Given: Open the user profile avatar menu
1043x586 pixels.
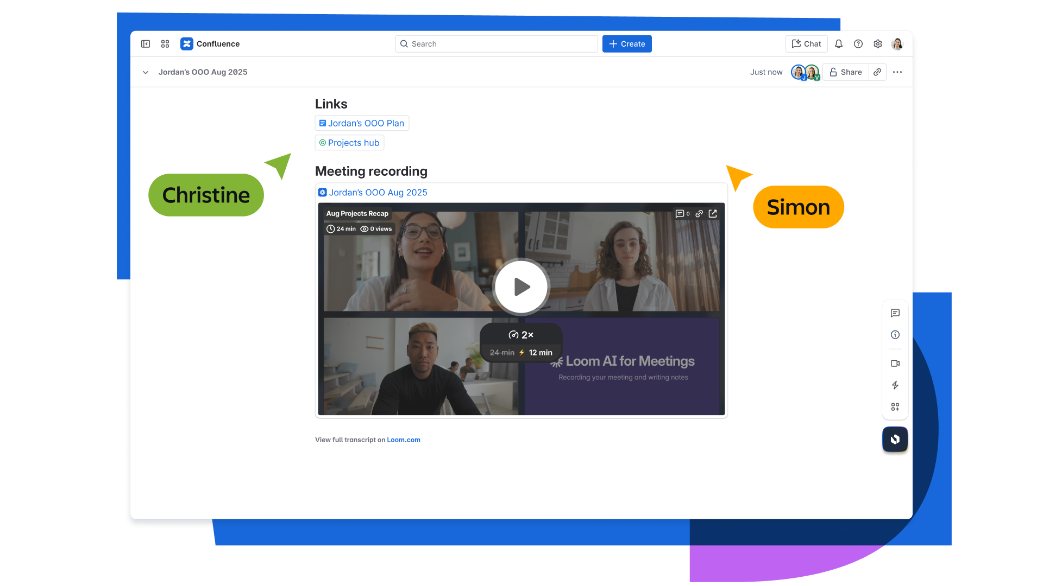Looking at the screenshot, I should click(897, 44).
